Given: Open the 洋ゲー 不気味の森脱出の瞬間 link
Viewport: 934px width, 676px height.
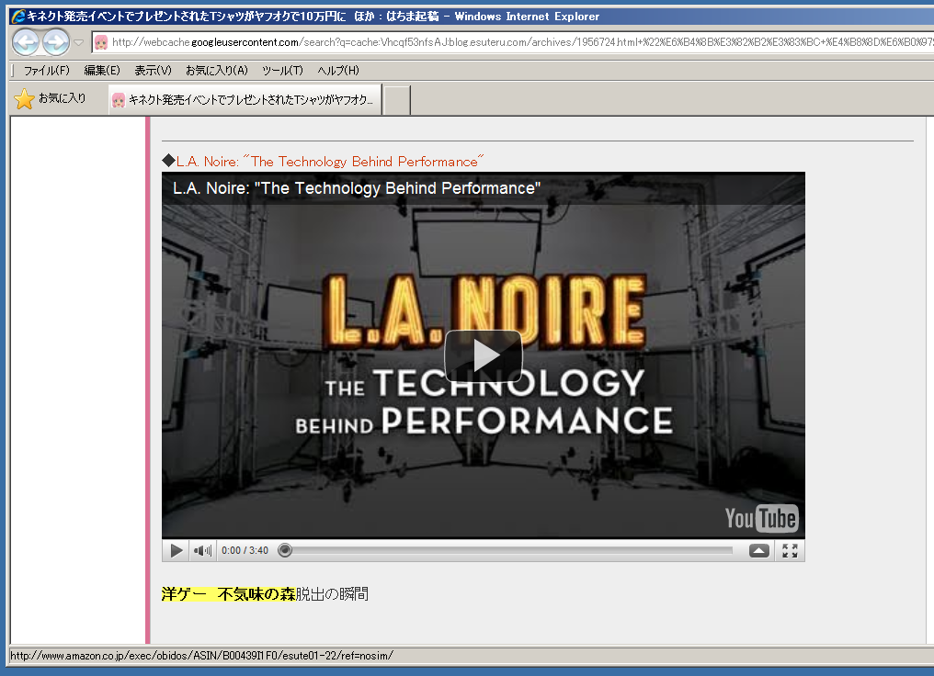Looking at the screenshot, I should [265, 594].
